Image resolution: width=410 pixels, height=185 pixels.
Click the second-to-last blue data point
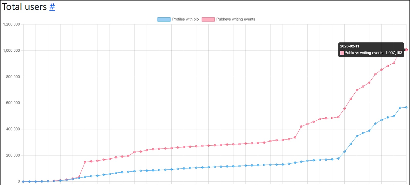pyautogui.click(x=400, y=108)
